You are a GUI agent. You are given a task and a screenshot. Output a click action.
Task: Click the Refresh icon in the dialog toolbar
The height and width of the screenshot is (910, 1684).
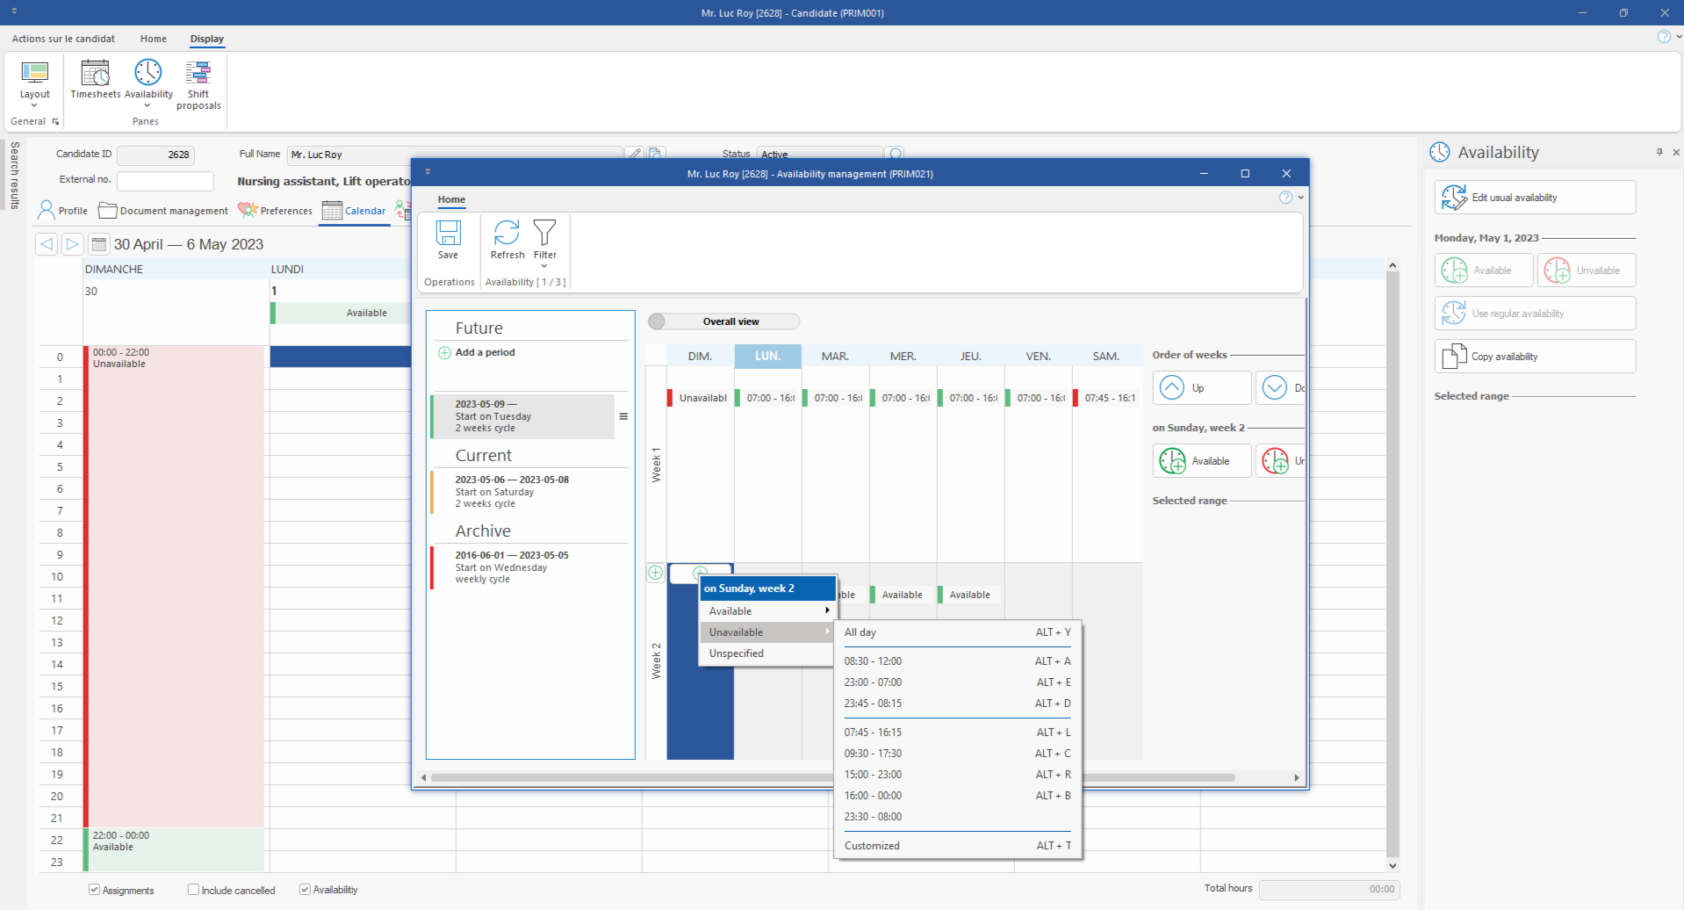[x=507, y=234]
